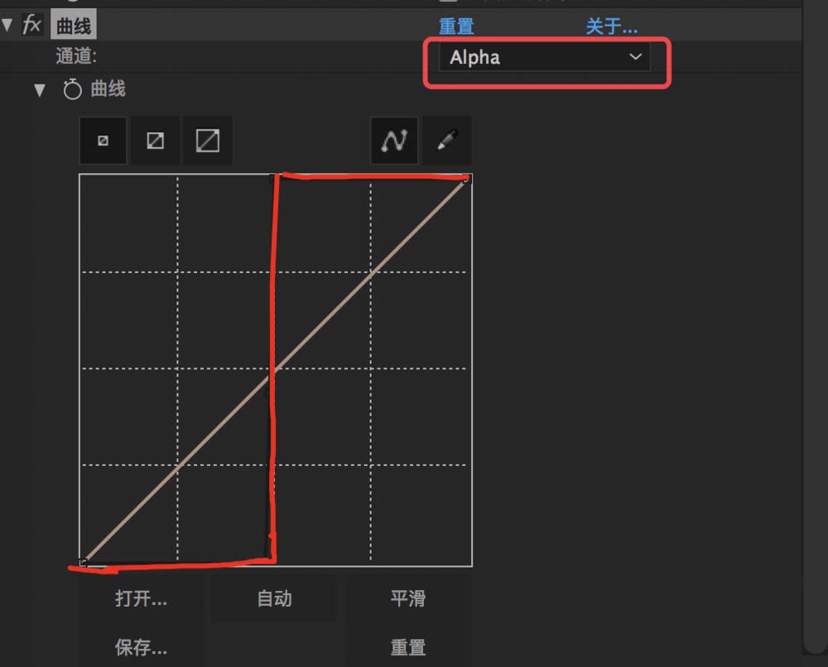Viewport: 828px width, 667px height.
Task: Click the blue 重置 reset link
Action: click(456, 26)
